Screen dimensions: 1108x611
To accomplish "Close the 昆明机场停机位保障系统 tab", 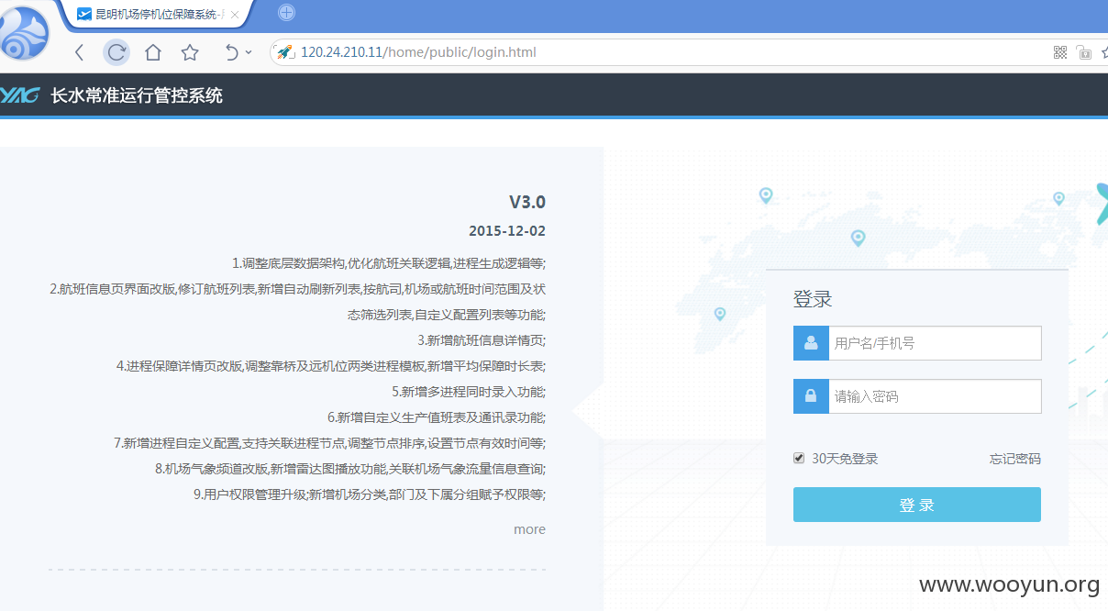I will [235, 15].
